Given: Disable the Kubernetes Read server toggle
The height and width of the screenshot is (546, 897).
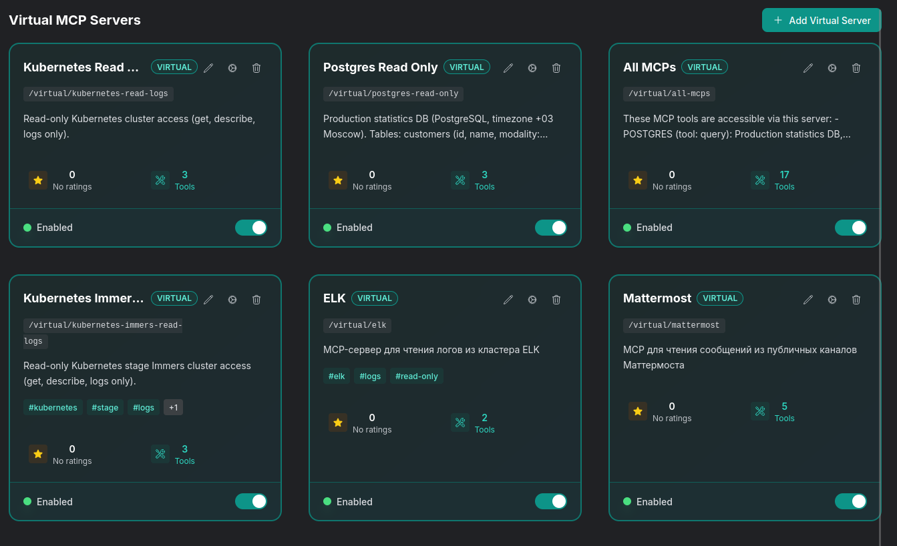Looking at the screenshot, I should click(x=251, y=228).
